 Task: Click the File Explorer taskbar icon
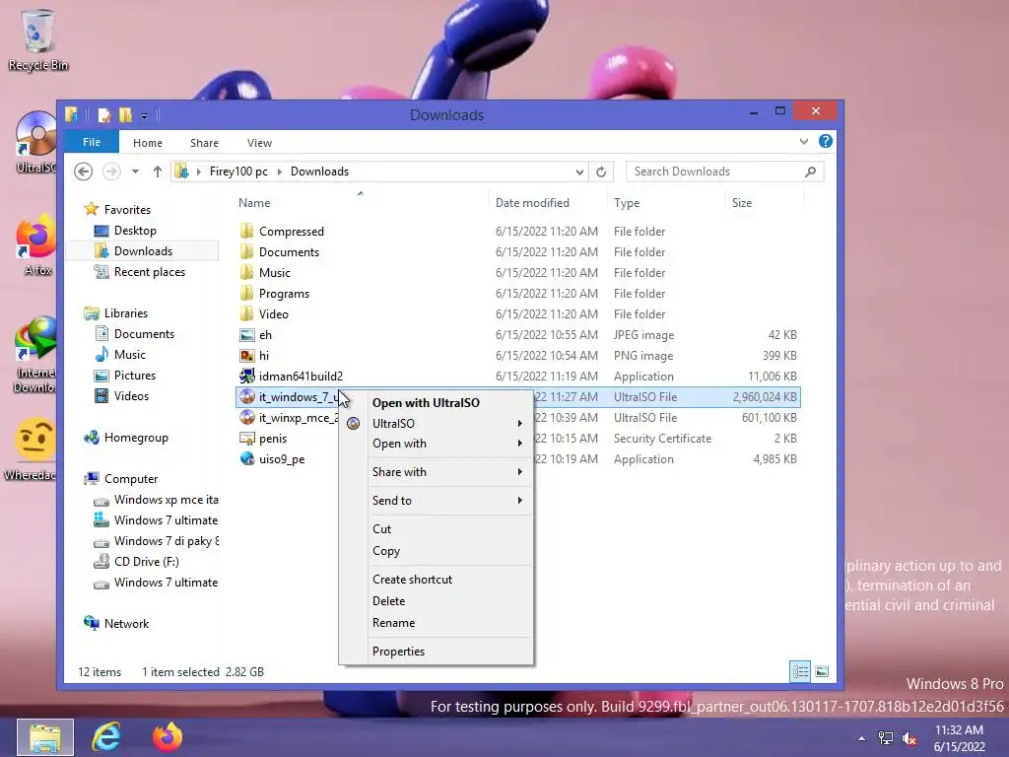[45, 737]
